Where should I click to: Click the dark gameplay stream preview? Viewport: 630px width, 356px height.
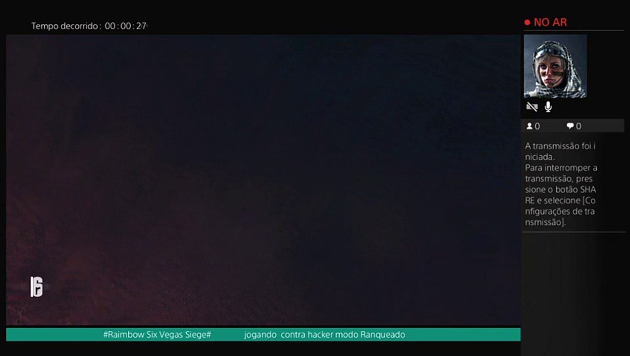click(263, 180)
